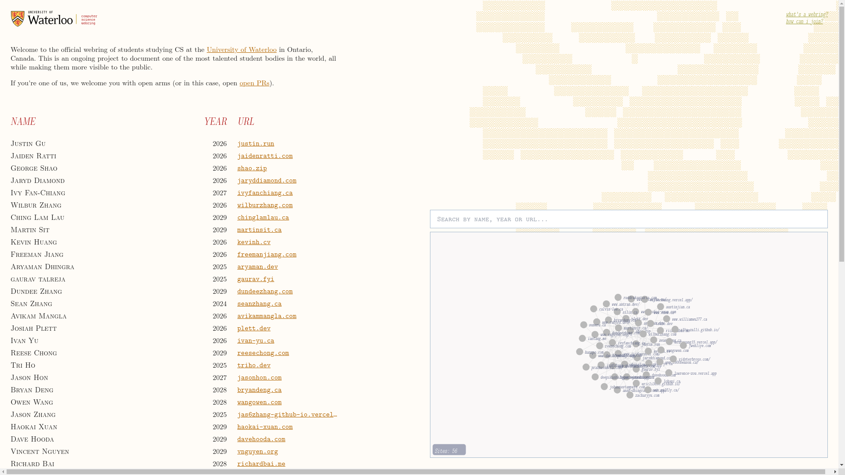
Task: Select the calvin-lee.ca graph node
Action: coord(594,309)
